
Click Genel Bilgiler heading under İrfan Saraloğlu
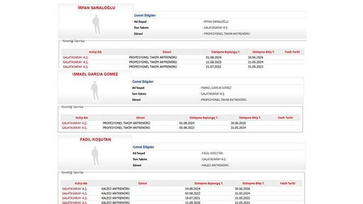(x=145, y=15)
